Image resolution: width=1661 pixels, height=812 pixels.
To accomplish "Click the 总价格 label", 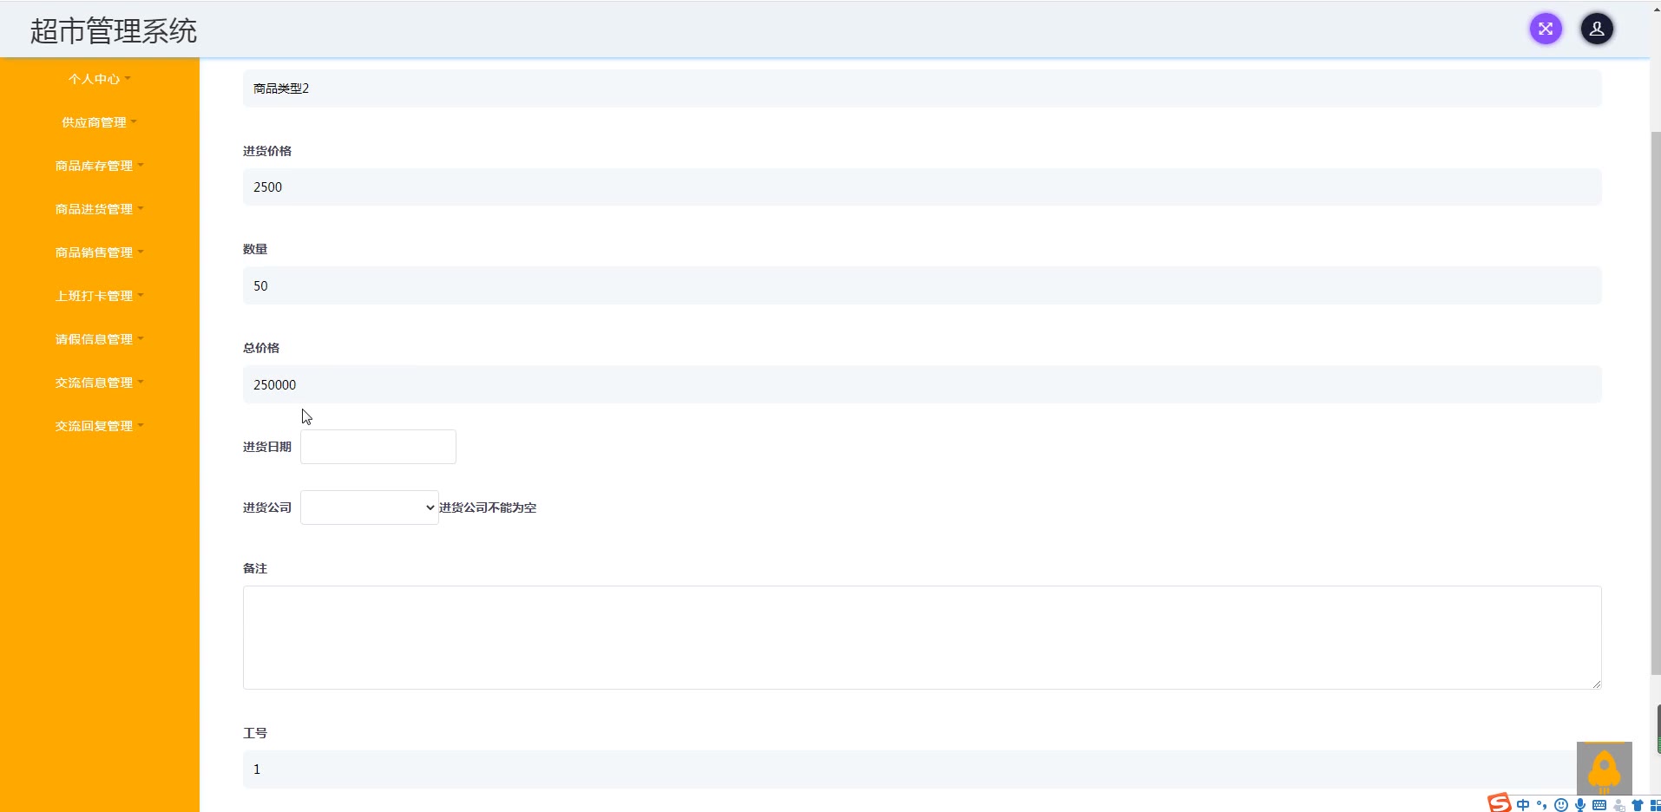I will click(261, 348).
